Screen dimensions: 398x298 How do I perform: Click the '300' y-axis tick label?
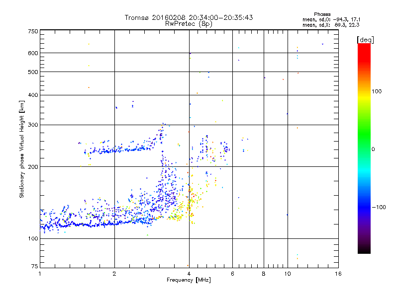click(x=33, y=125)
